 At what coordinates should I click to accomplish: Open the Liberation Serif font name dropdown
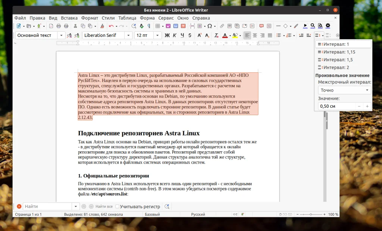[128, 35]
